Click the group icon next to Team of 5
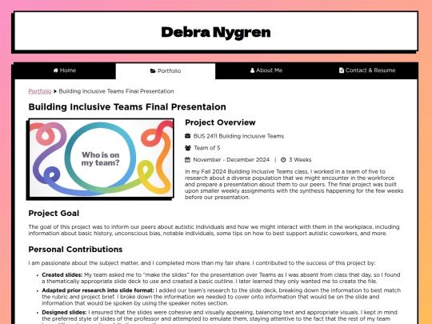 tap(188, 148)
